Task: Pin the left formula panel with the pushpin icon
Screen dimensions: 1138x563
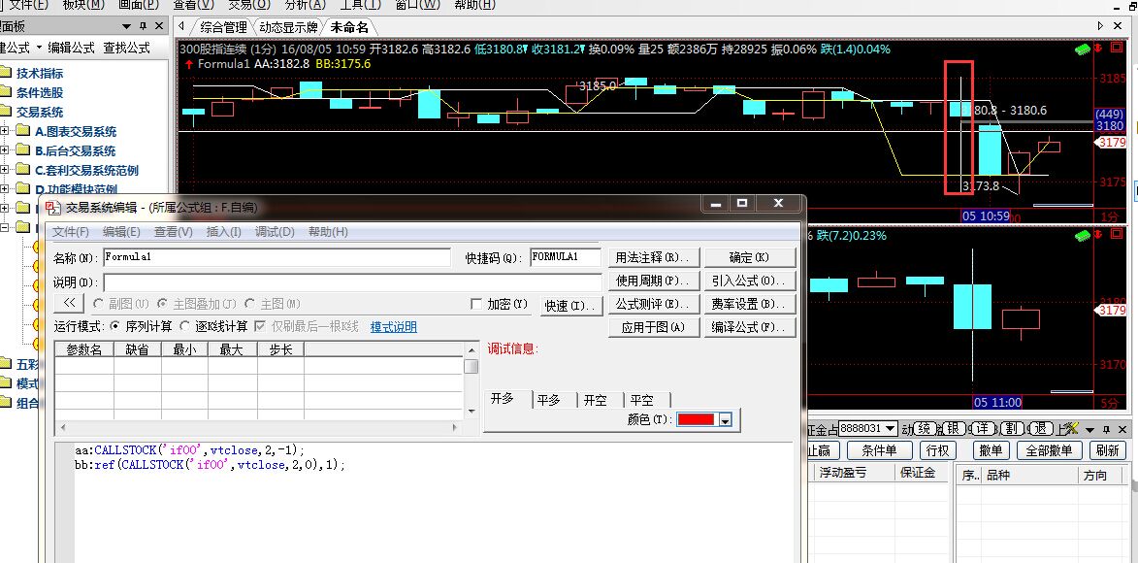Action: coord(143,26)
